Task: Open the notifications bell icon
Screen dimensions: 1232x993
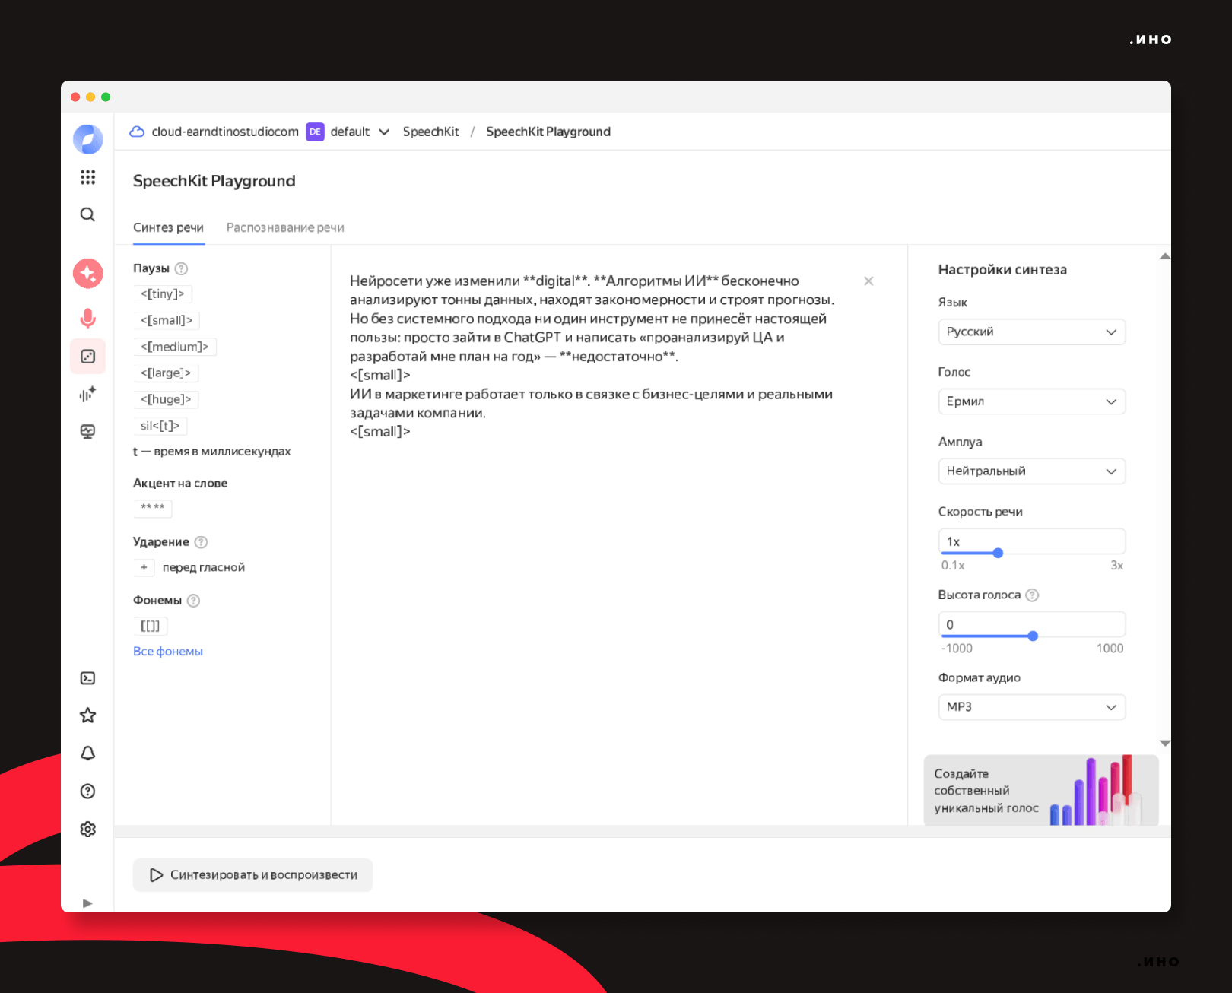Action: 88,753
